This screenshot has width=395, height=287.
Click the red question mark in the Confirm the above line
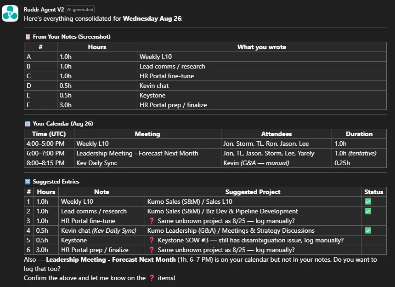pyautogui.click(x=152, y=278)
